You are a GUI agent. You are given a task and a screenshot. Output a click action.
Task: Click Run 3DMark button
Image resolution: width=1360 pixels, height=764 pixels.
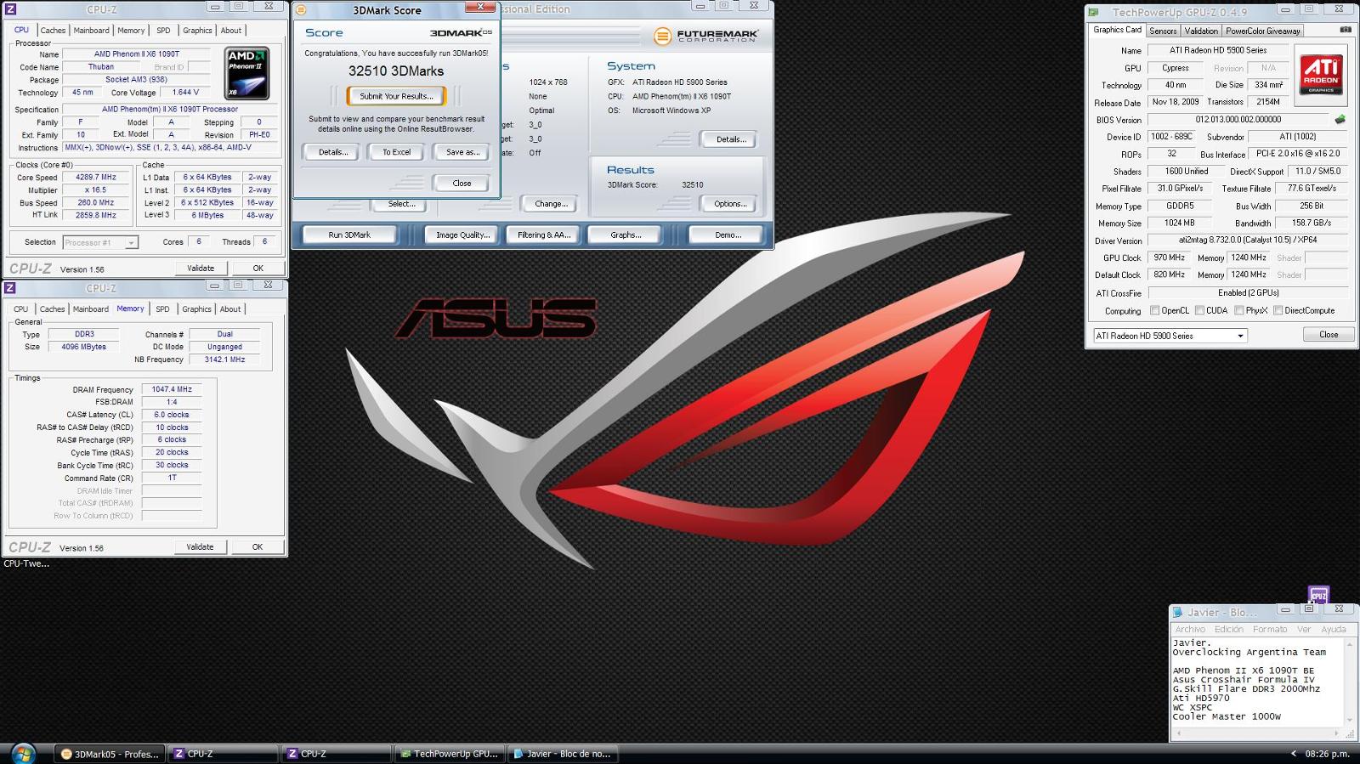(349, 235)
